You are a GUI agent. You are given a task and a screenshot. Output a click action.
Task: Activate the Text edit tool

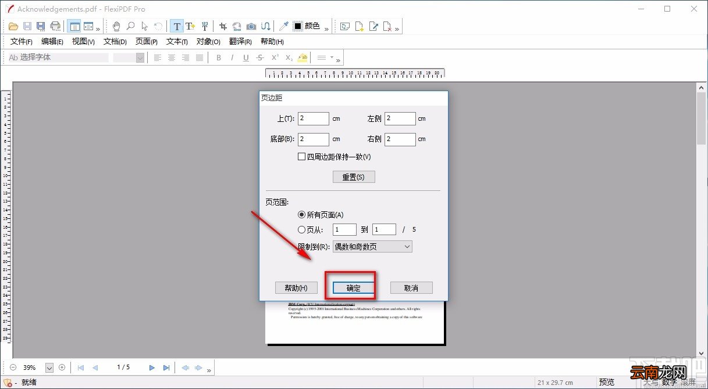(177, 26)
